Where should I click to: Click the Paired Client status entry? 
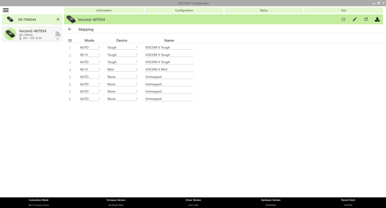348,203
